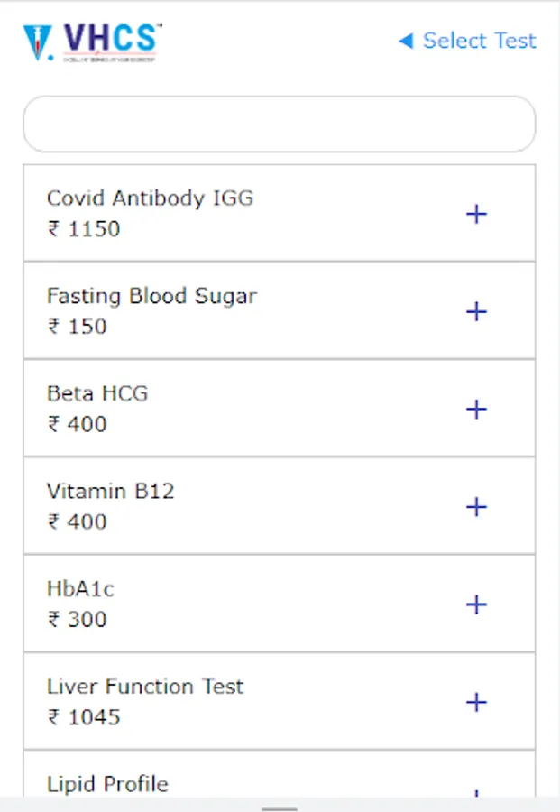Add Vitamin B12 with plus icon
The image size is (560, 812).
coord(476,507)
